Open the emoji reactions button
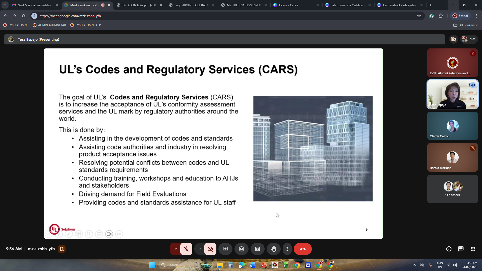 click(x=241, y=249)
